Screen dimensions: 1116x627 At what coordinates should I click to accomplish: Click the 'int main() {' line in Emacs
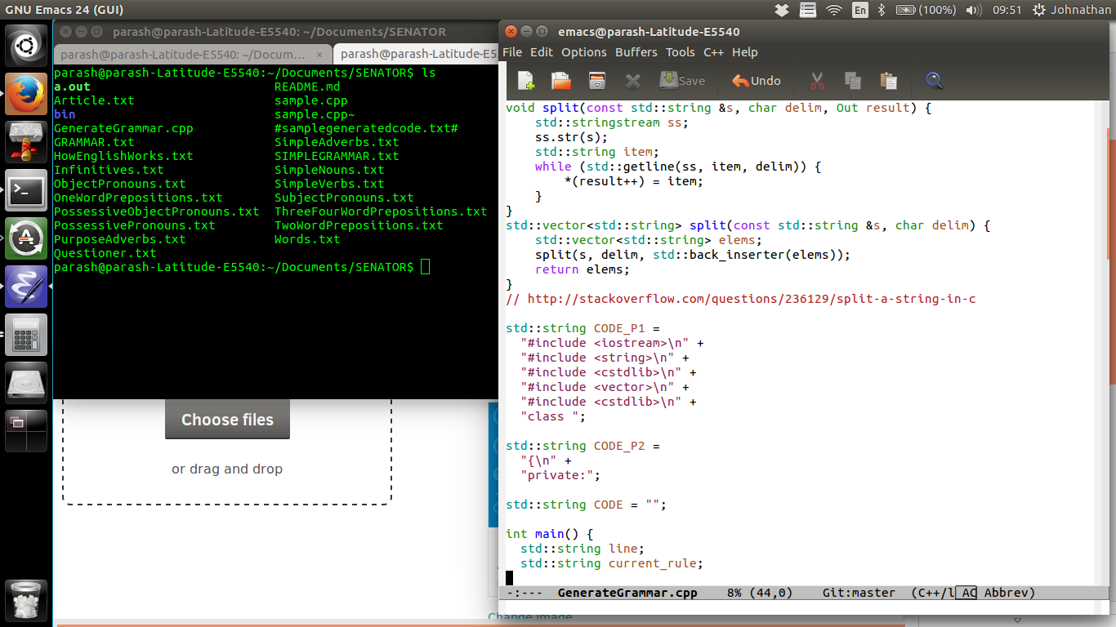pyautogui.click(x=550, y=534)
